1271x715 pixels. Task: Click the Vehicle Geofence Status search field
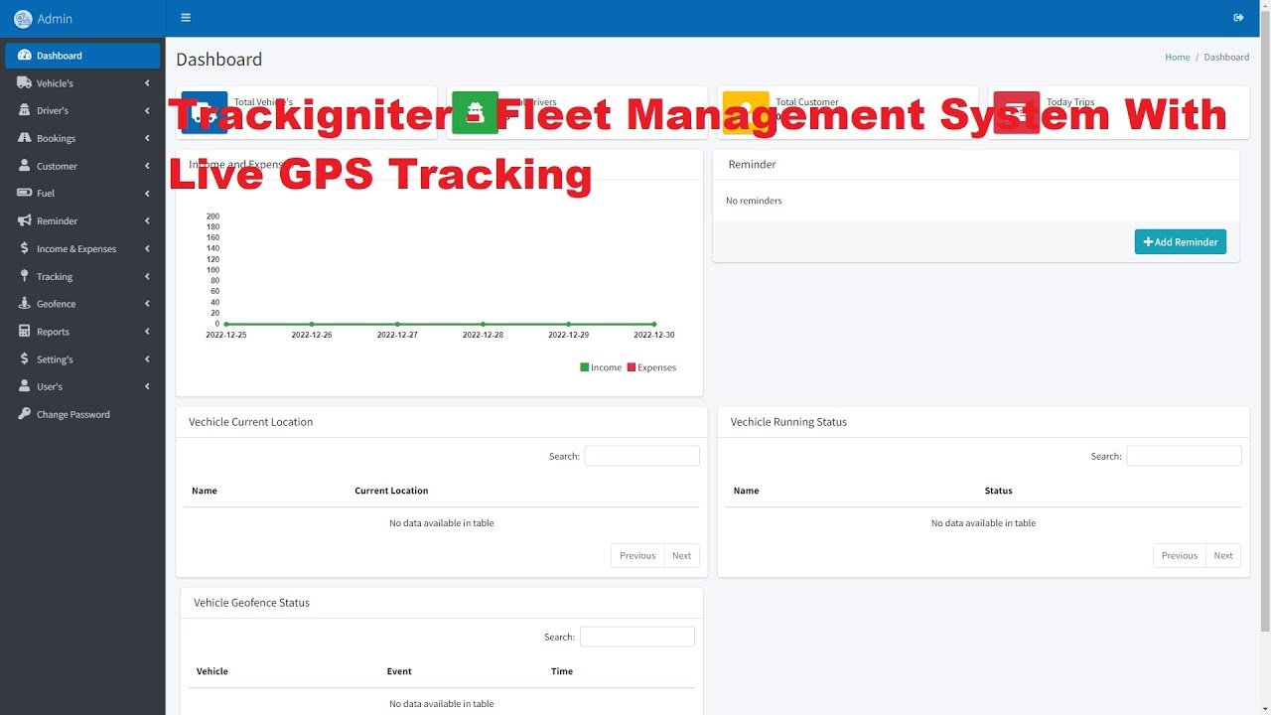(636, 637)
